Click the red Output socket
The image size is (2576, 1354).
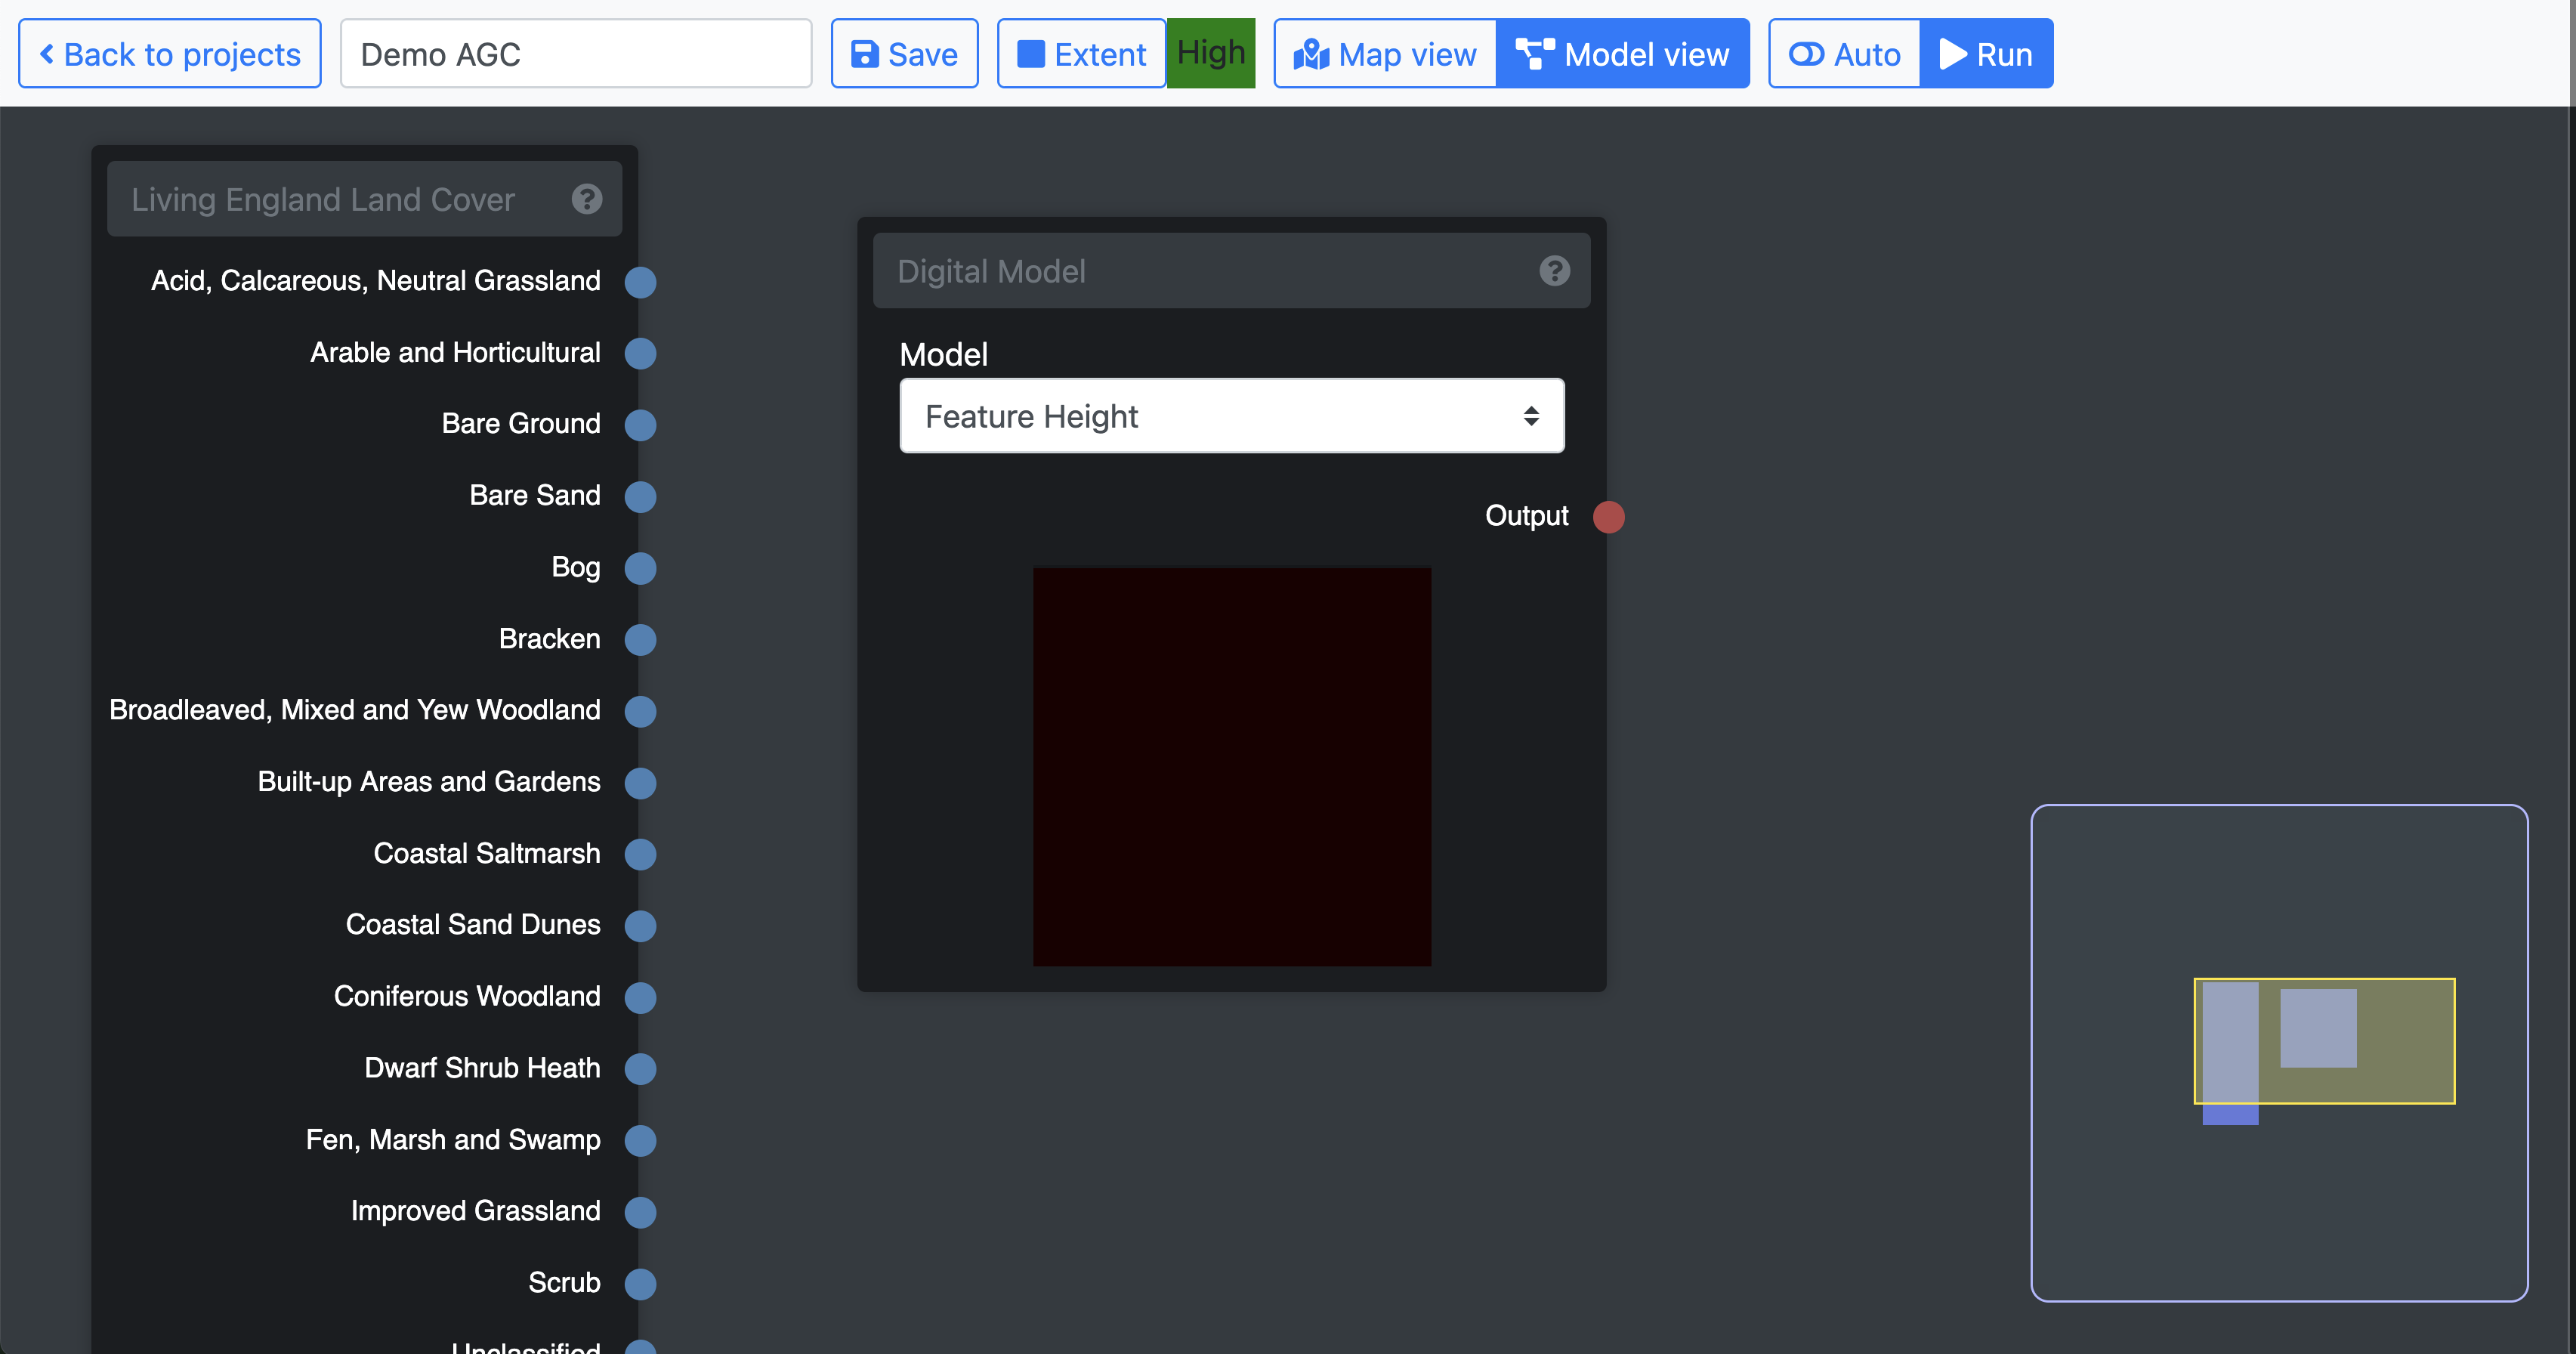click(x=1608, y=517)
